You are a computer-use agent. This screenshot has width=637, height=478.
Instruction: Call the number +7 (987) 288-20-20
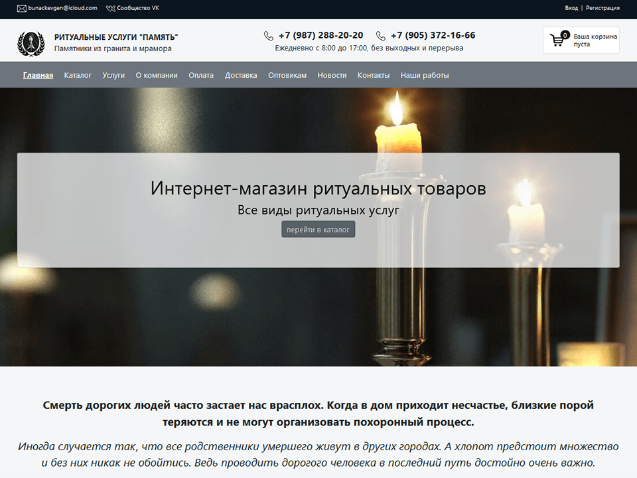(x=321, y=35)
